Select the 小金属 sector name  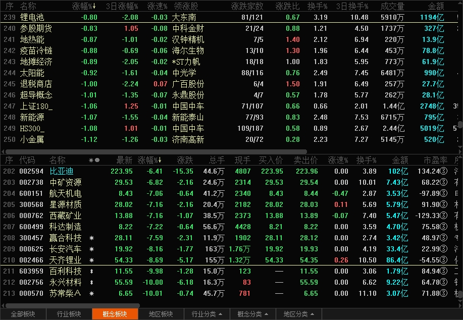coord(32,140)
